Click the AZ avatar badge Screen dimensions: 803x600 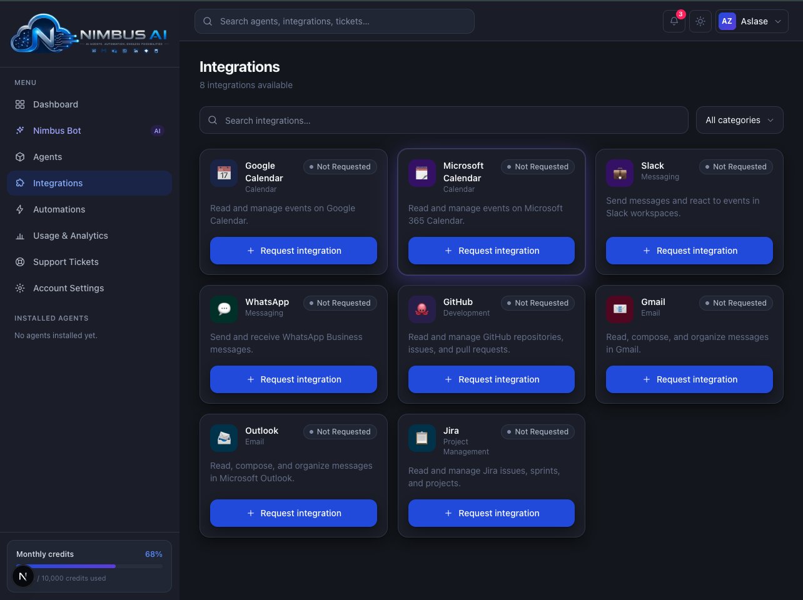click(x=727, y=21)
